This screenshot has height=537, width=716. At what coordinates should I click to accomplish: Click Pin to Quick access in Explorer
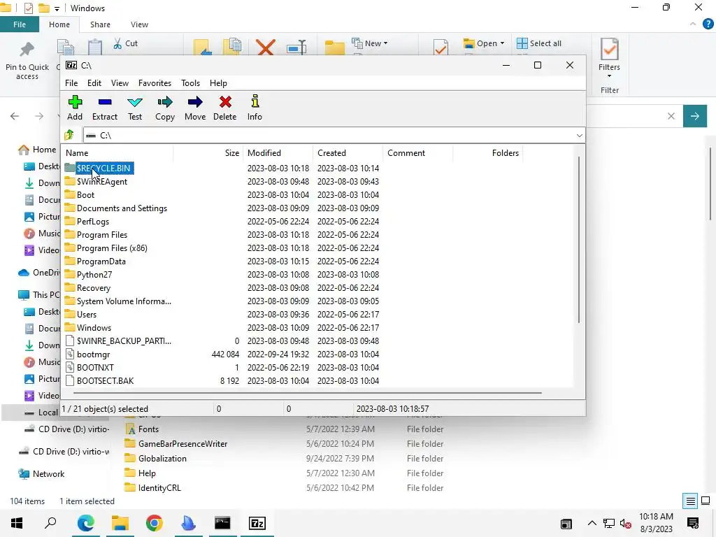coord(27,62)
